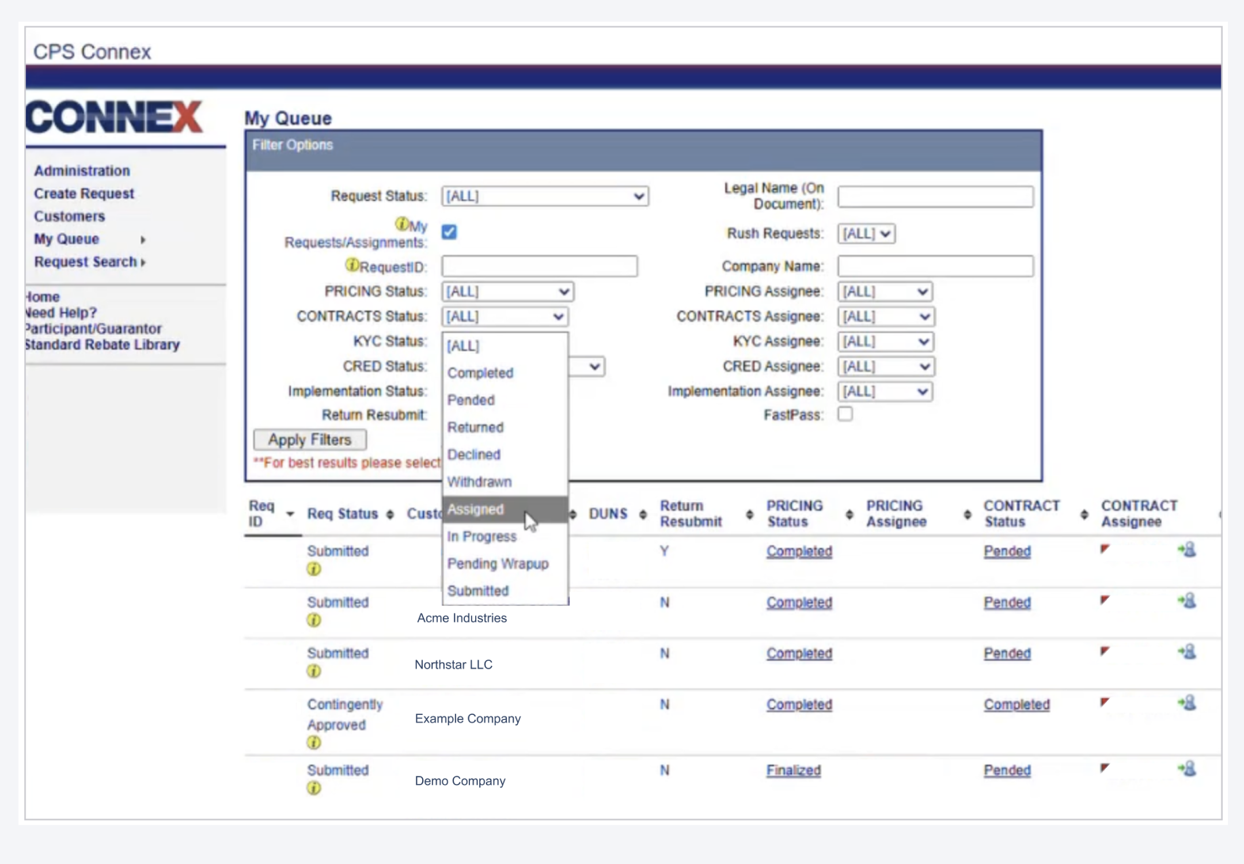The height and width of the screenshot is (864, 1244).
Task: Open the Rush Requests dropdown
Action: tap(866, 234)
